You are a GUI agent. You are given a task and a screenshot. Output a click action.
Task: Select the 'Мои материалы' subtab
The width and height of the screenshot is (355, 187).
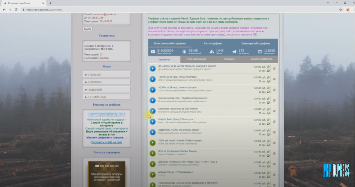[197, 59]
